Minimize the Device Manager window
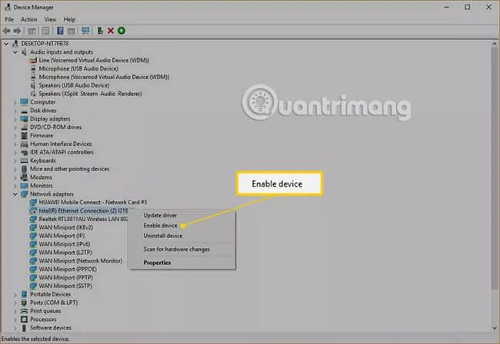This screenshot has width=500, height=344. pyautogui.click(x=447, y=7)
